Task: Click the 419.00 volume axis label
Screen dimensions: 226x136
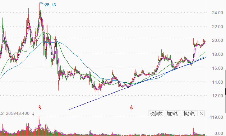Action: tap(216, 117)
